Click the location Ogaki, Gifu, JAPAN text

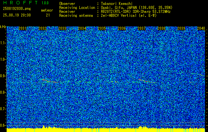coord(137,8)
